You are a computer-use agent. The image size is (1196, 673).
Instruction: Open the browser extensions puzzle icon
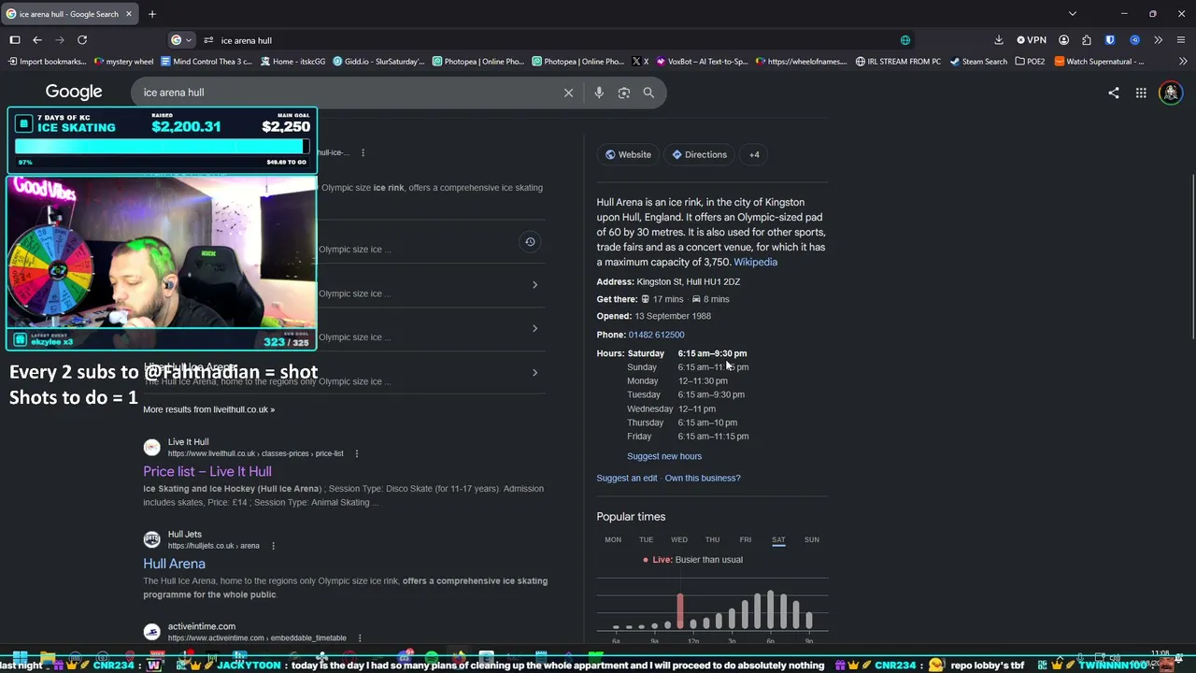pyautogui.click(x=1087, y=40)
